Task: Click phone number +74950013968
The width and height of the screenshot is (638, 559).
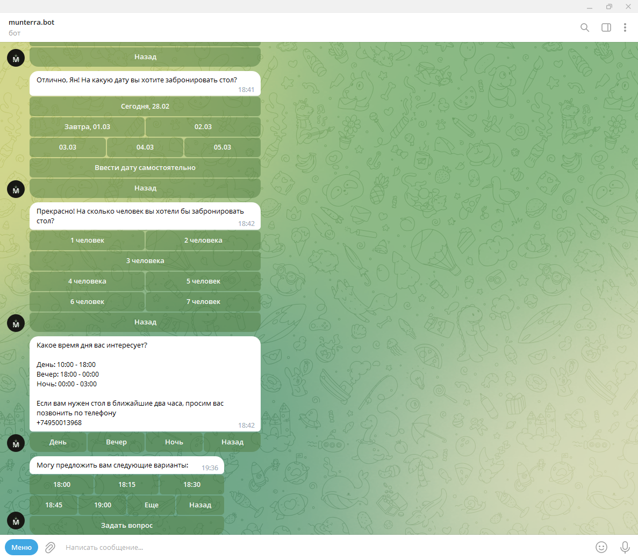Action: click(59, 422)
